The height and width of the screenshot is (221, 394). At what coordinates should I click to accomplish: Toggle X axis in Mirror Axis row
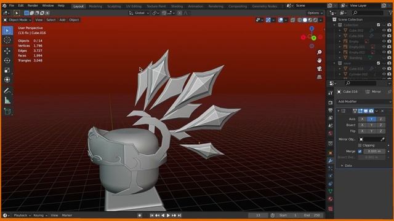[x=363, y=119]
